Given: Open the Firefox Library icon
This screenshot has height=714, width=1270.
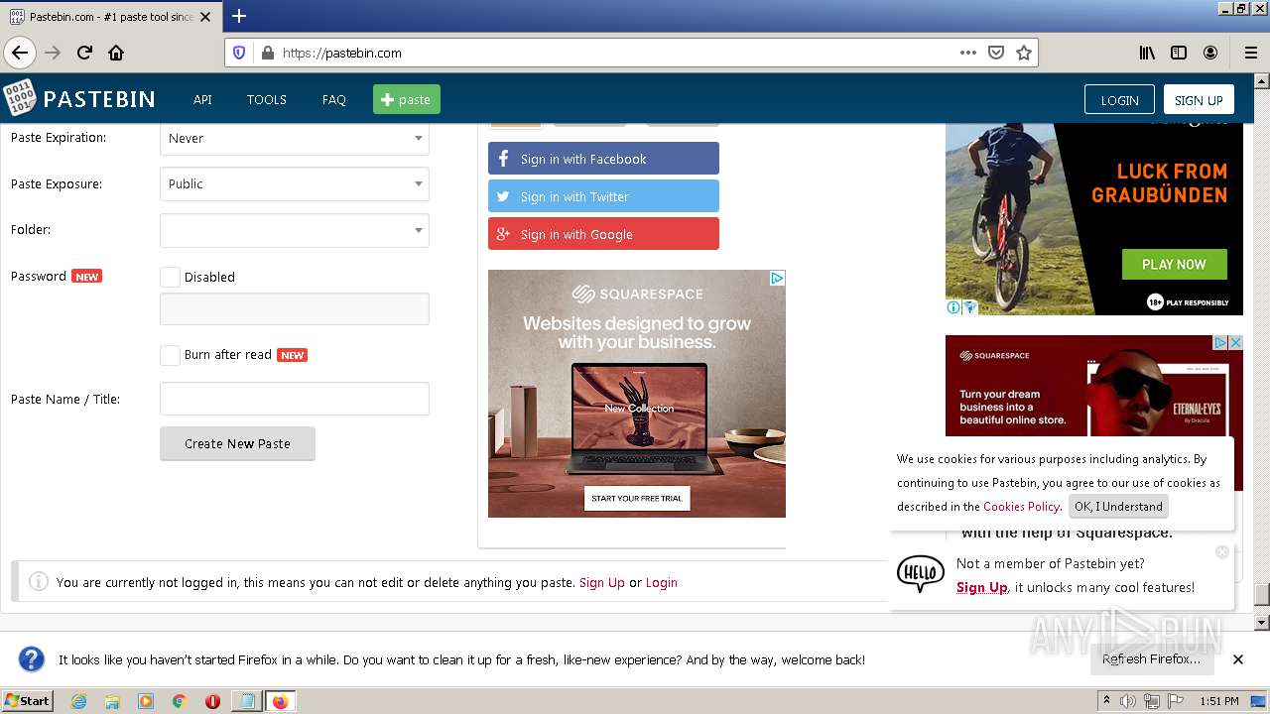Looking at the screenshot, I should click(x=1147, y=53).
